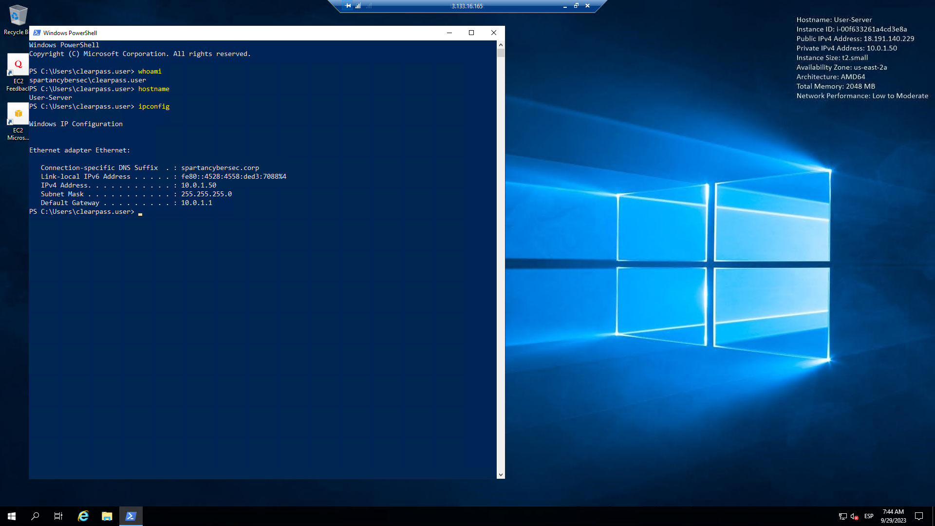This screenshot has width=935, height=526.
Task: Restore down the remote desktop session
Action: click(x=576, y=6)
